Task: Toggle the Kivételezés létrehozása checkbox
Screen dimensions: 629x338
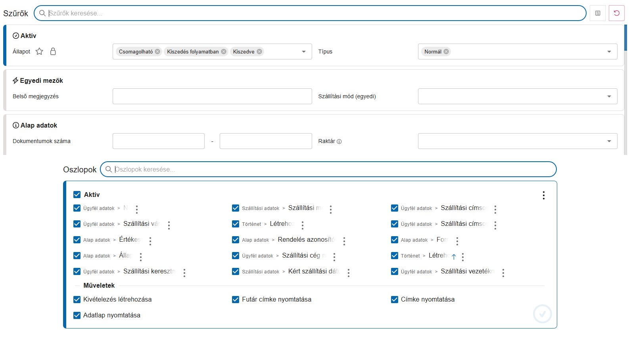Action: click(77, 300)
